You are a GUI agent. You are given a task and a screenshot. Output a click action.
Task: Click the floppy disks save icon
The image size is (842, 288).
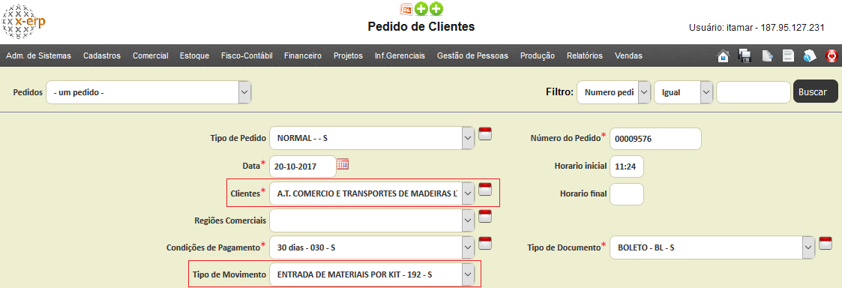[x=745, y=56]
